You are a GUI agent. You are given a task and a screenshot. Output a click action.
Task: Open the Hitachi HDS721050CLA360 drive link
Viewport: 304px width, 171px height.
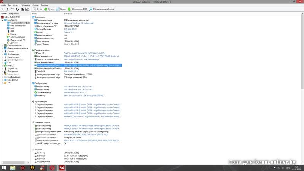(x=85, y=135)
